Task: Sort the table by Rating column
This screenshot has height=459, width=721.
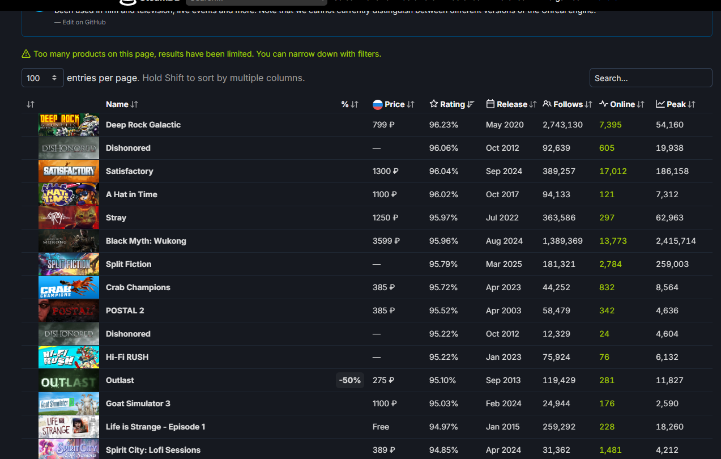Action: pos(452,104)
